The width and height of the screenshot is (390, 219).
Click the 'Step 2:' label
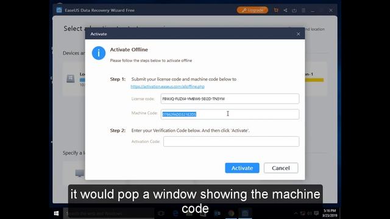(118, 130)
